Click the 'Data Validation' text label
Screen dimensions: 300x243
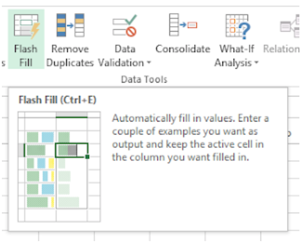point(121,56)
